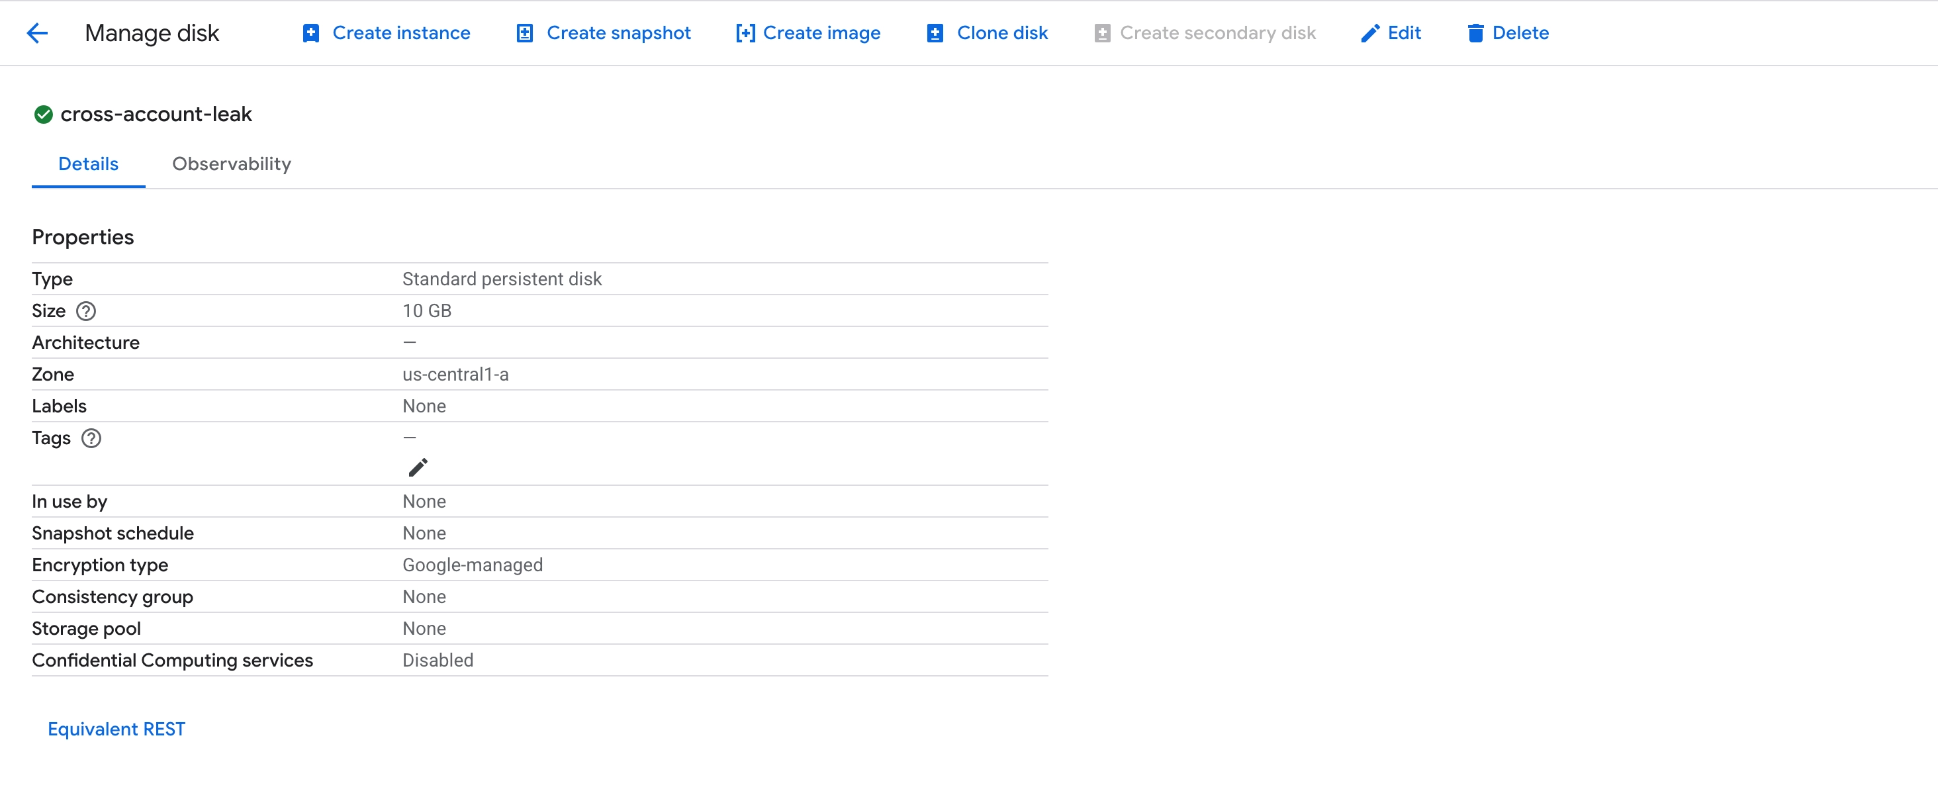Click the pencil icon under Tags

pos(418,467)
